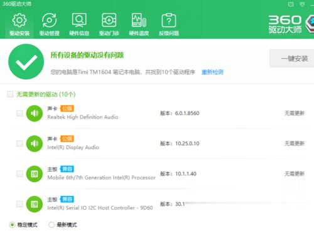The width and height of the screenshot is (314, 231).
Task: Click the 主板 label on Serial IO row
Action: click(52, 199)
